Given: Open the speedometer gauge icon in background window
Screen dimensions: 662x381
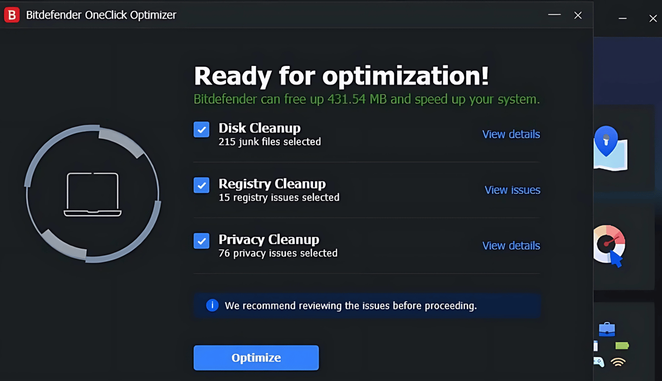Looking at the screenshot, I should click(608, 246).
